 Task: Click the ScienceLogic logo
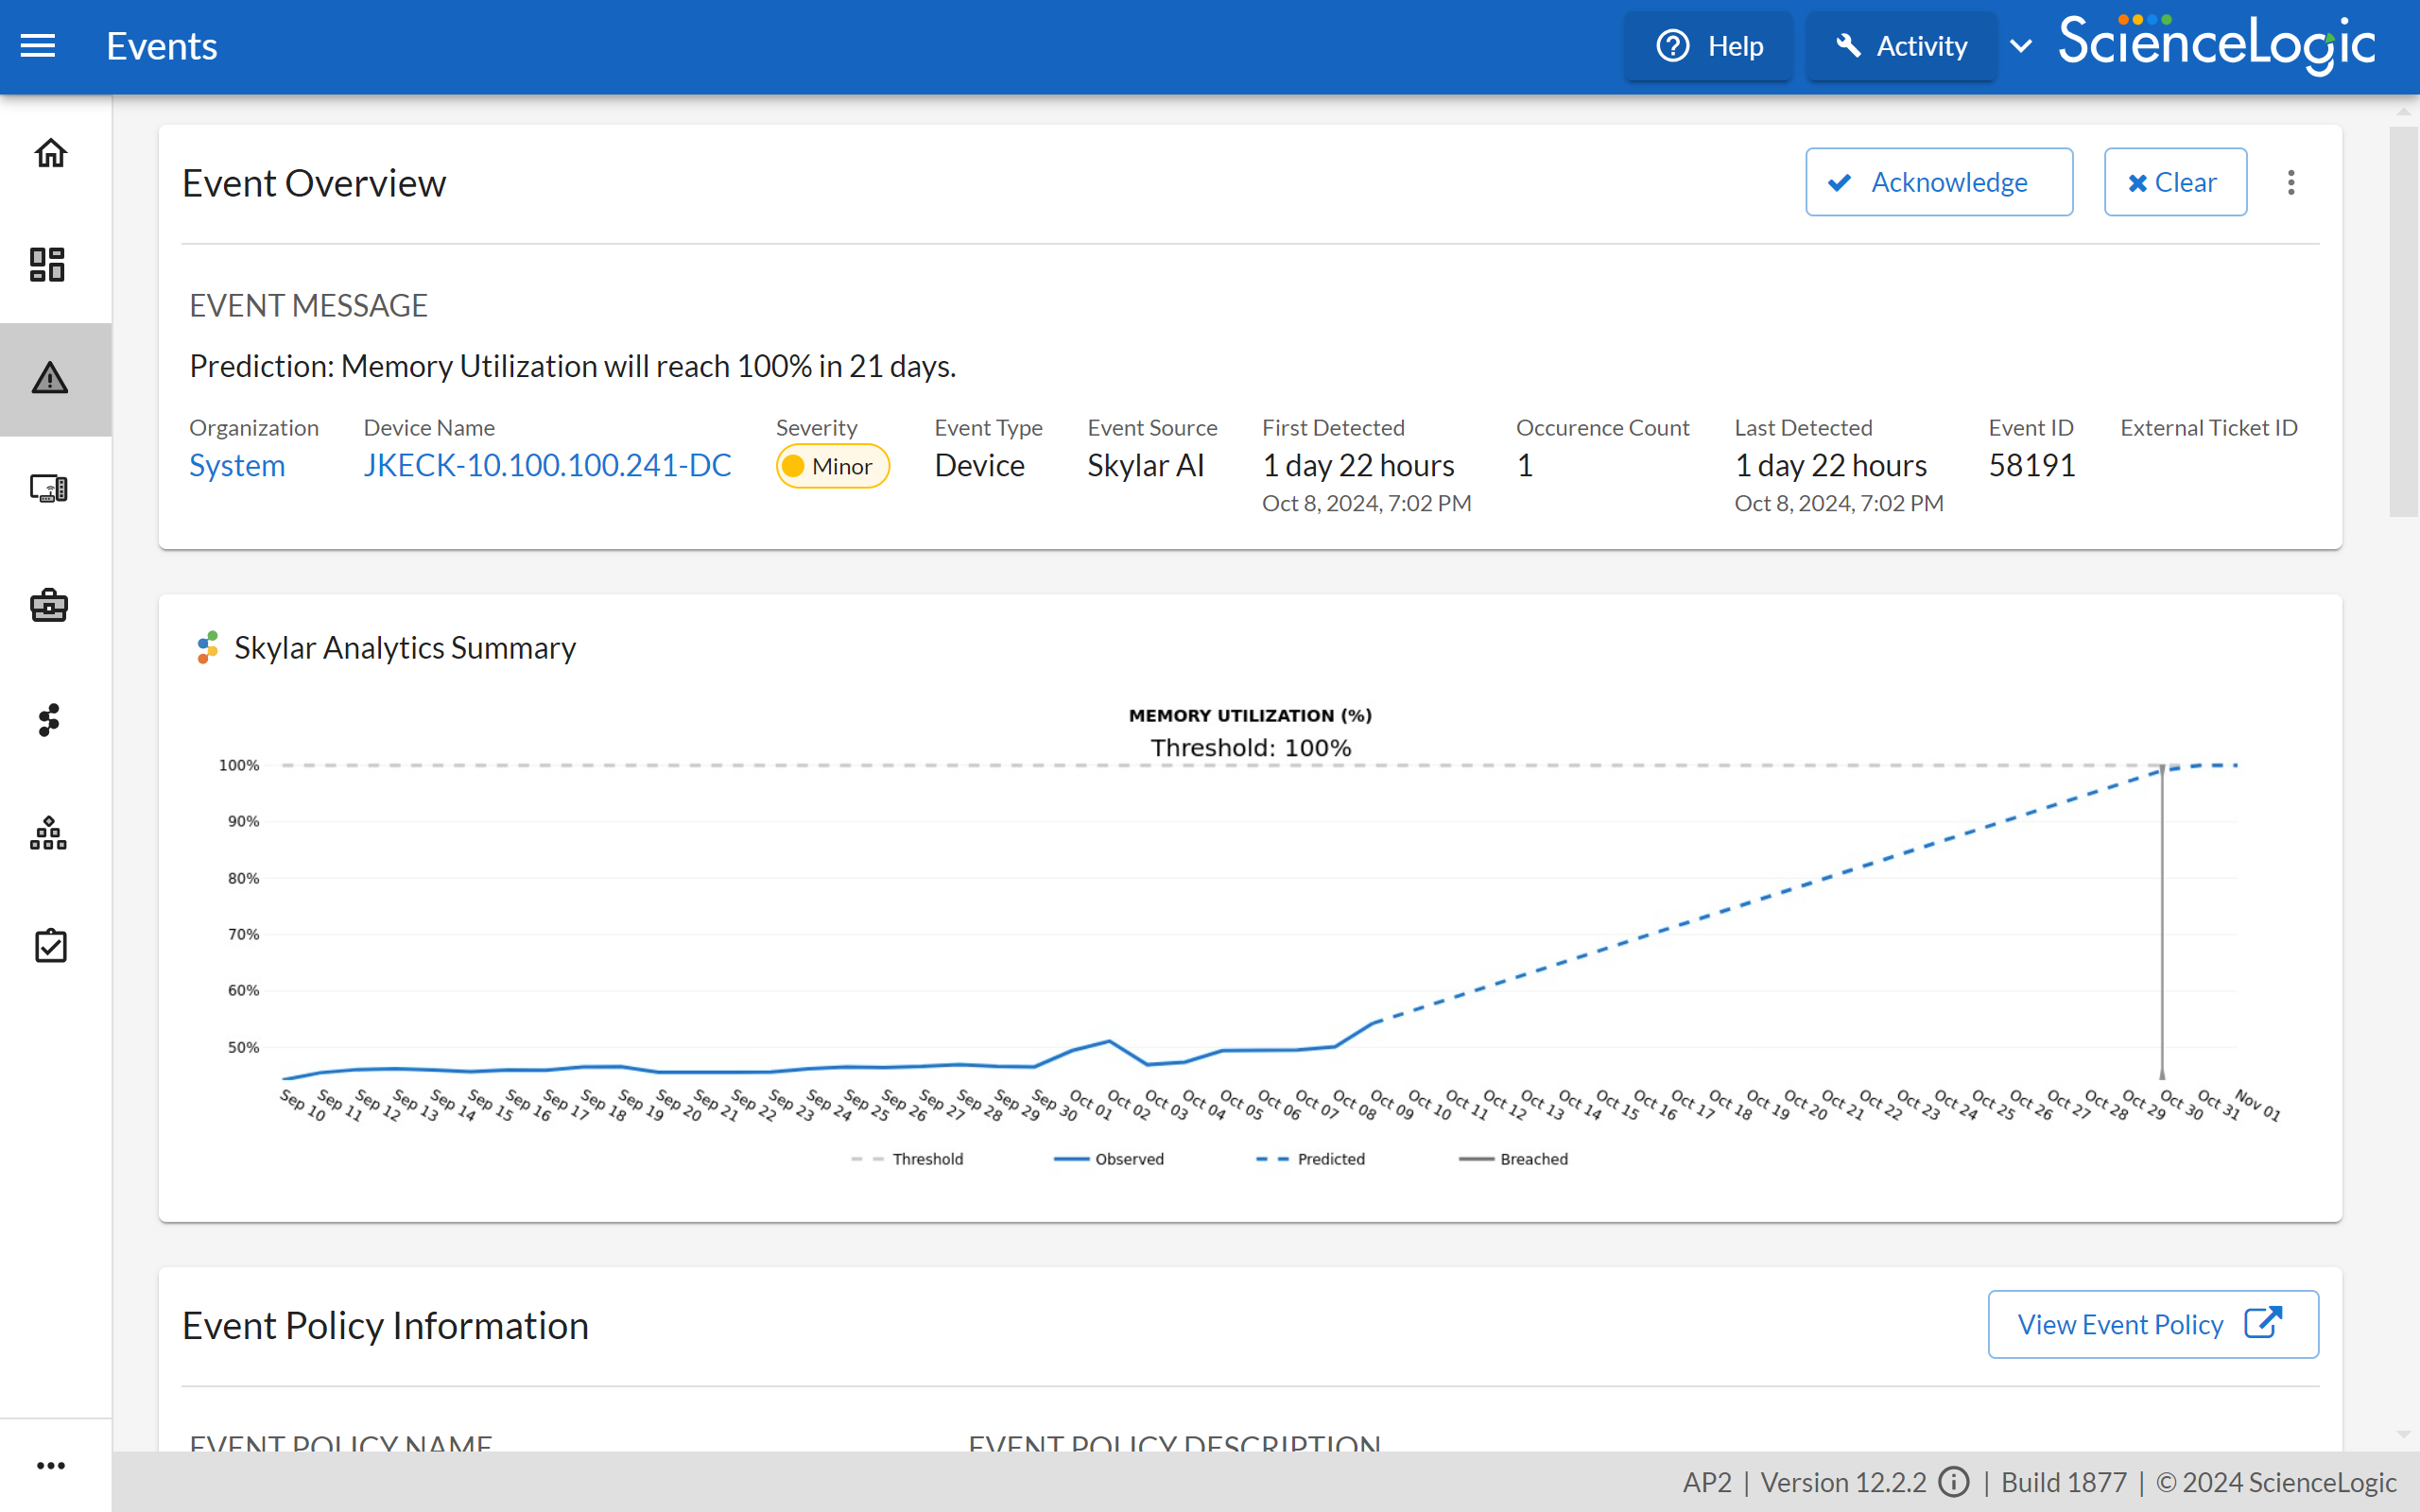click(2216, 44)
